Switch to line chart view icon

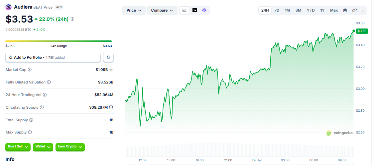(185, 10)
